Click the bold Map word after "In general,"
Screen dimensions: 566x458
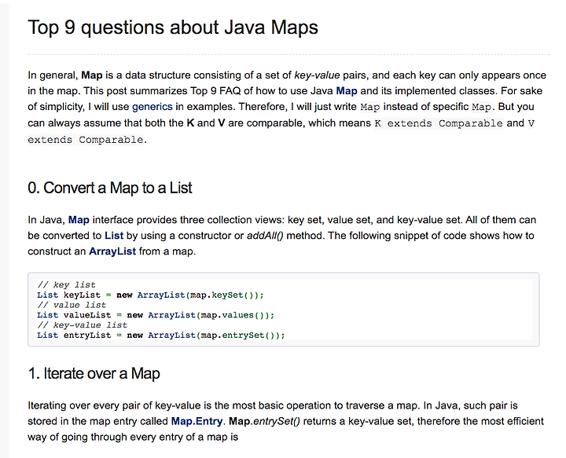(x=92, y=75)
